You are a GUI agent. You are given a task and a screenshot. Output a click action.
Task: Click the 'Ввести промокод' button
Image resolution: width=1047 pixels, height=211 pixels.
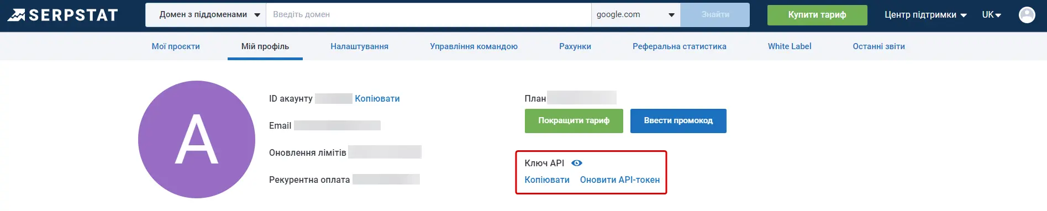click(678, 120)
